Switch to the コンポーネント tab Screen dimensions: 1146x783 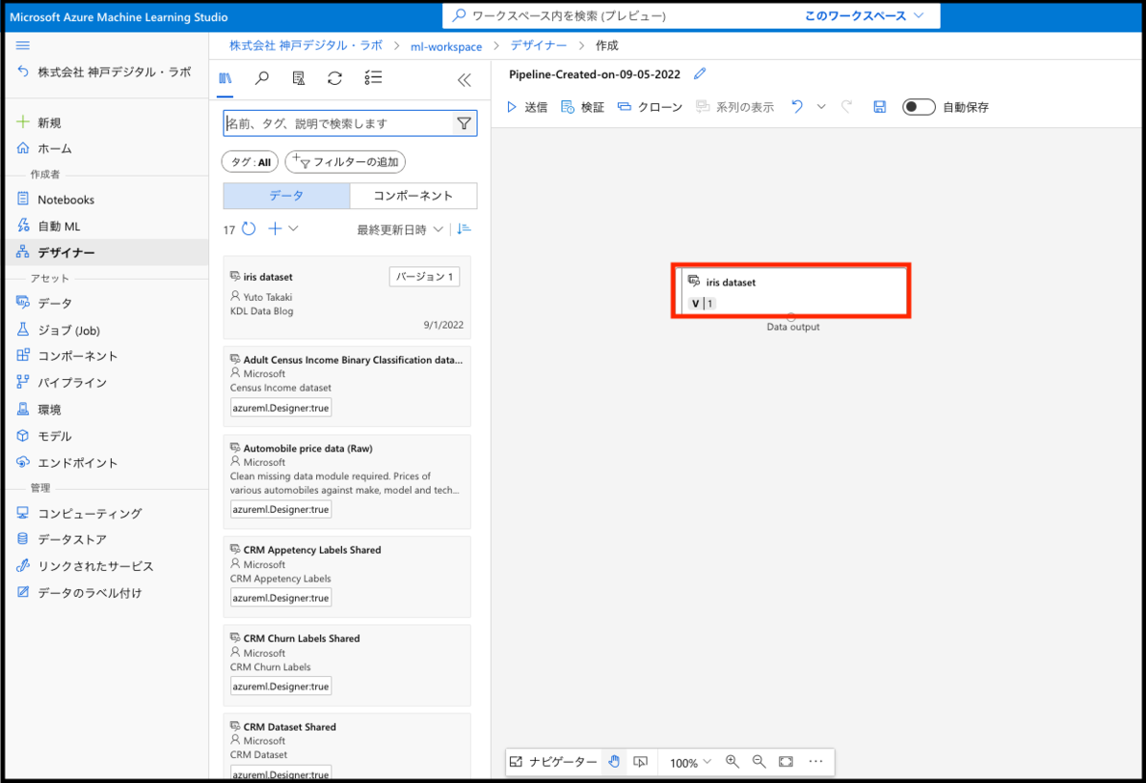[x=414, y=196]
